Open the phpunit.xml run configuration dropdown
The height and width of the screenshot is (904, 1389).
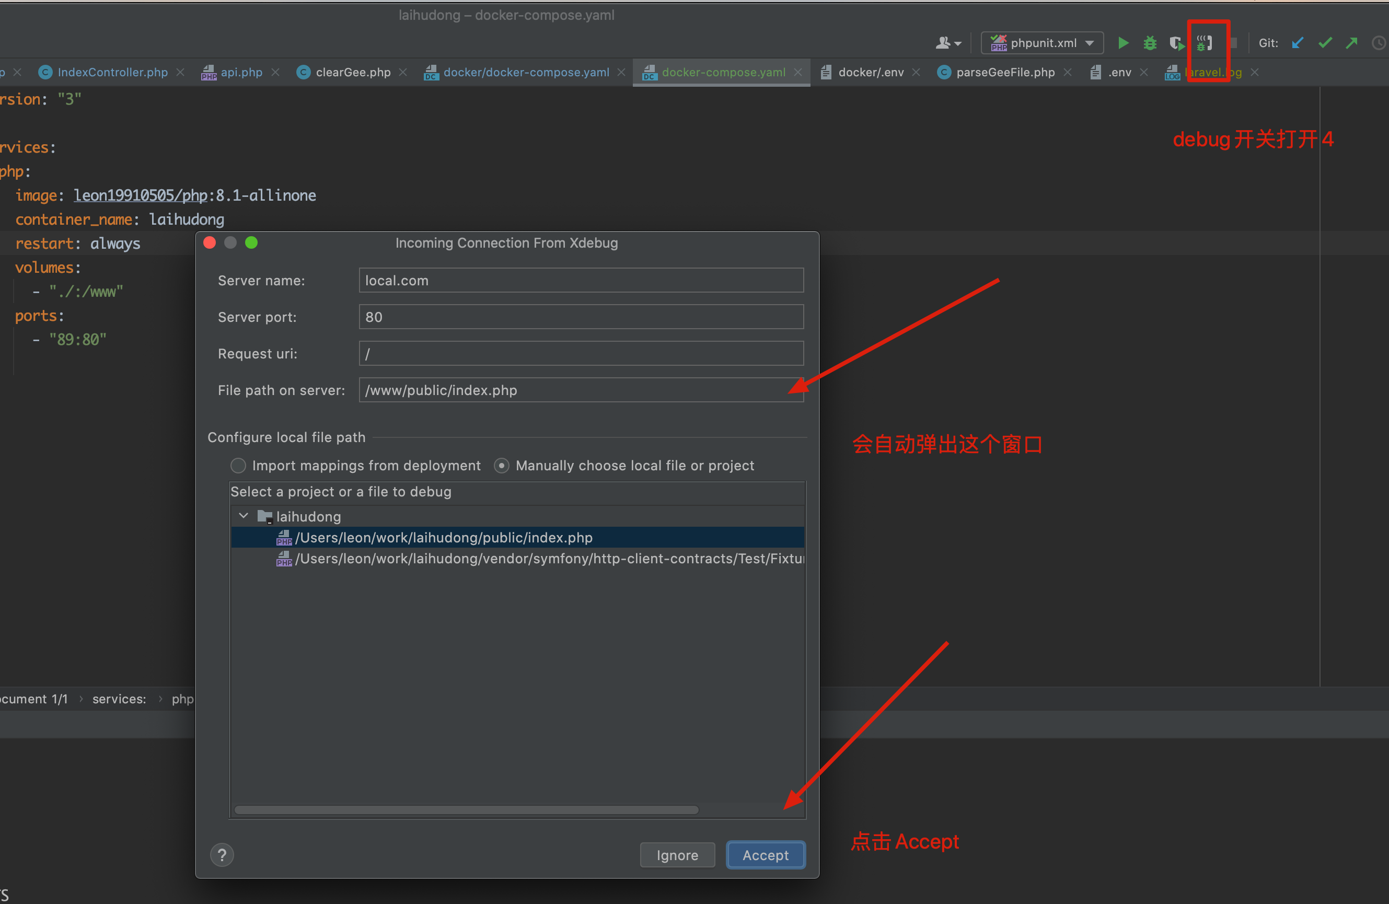pos(1042,43)
